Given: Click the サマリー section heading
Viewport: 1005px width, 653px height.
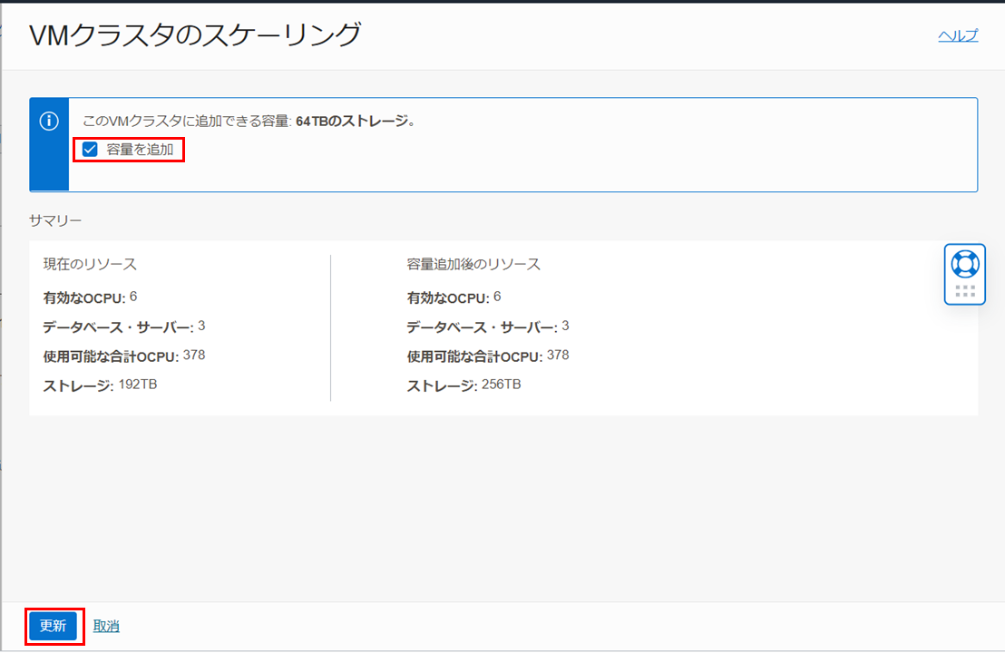Looking at the screenshot, I should pyautogui.click(x=55, y=220).
